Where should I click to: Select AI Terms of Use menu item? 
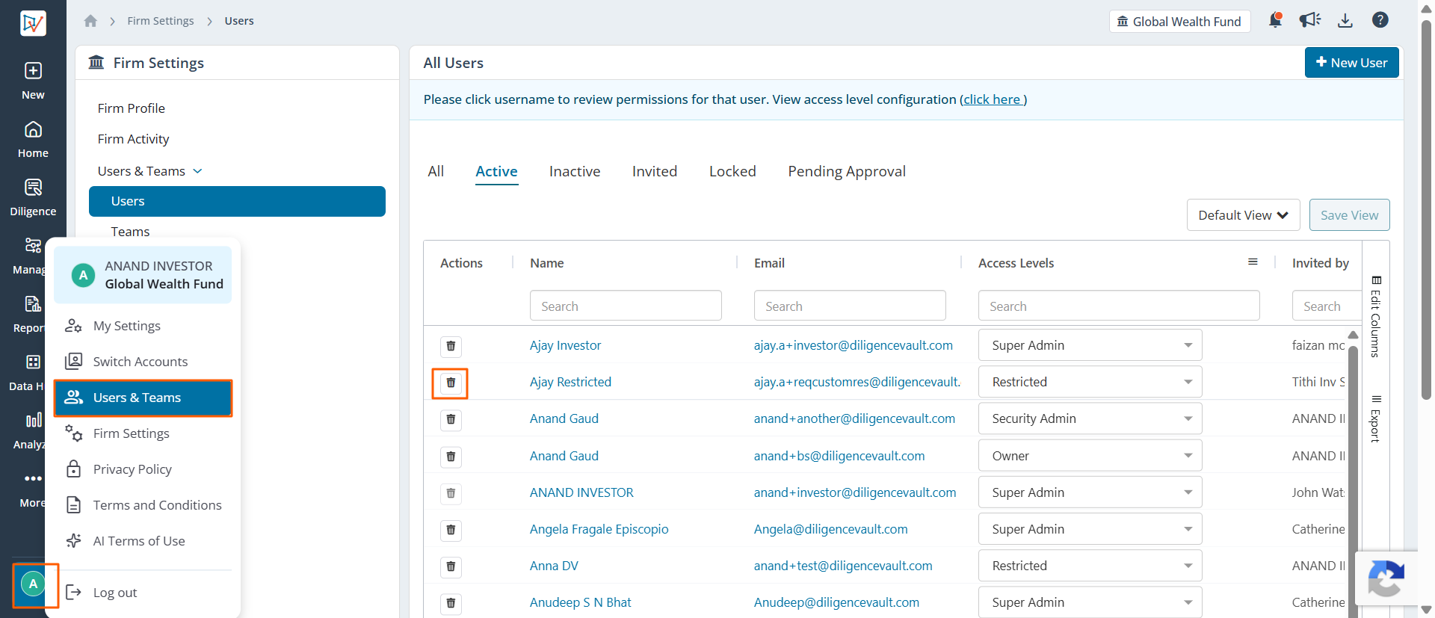coord(143,541)
